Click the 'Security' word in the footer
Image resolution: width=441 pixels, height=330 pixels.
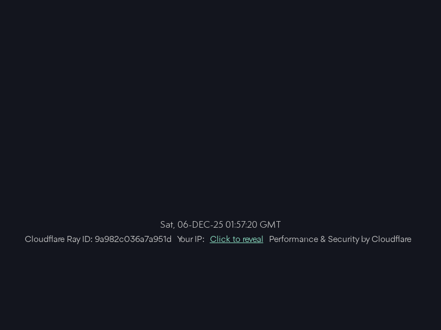(343, 239)
